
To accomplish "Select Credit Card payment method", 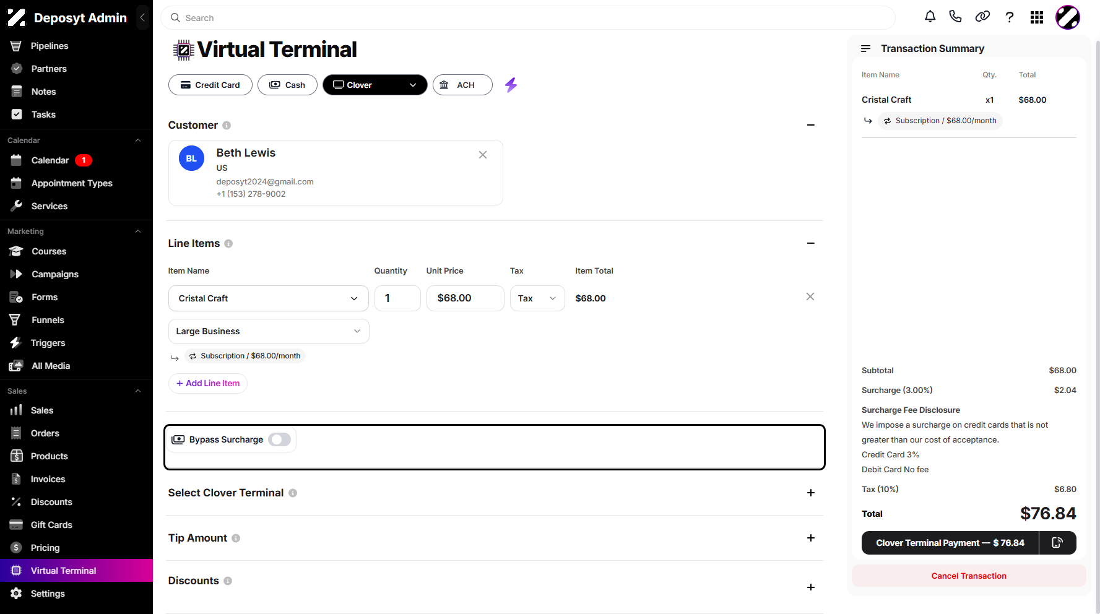I will pos(210,85).
